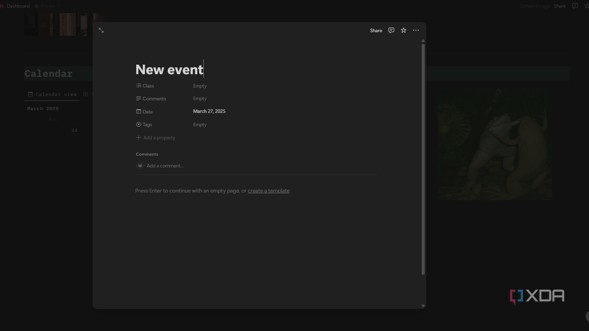Click the modal's vertical scrollbar thumb
The height and width of the screenshot is (331, 589).
click(423, 159)
